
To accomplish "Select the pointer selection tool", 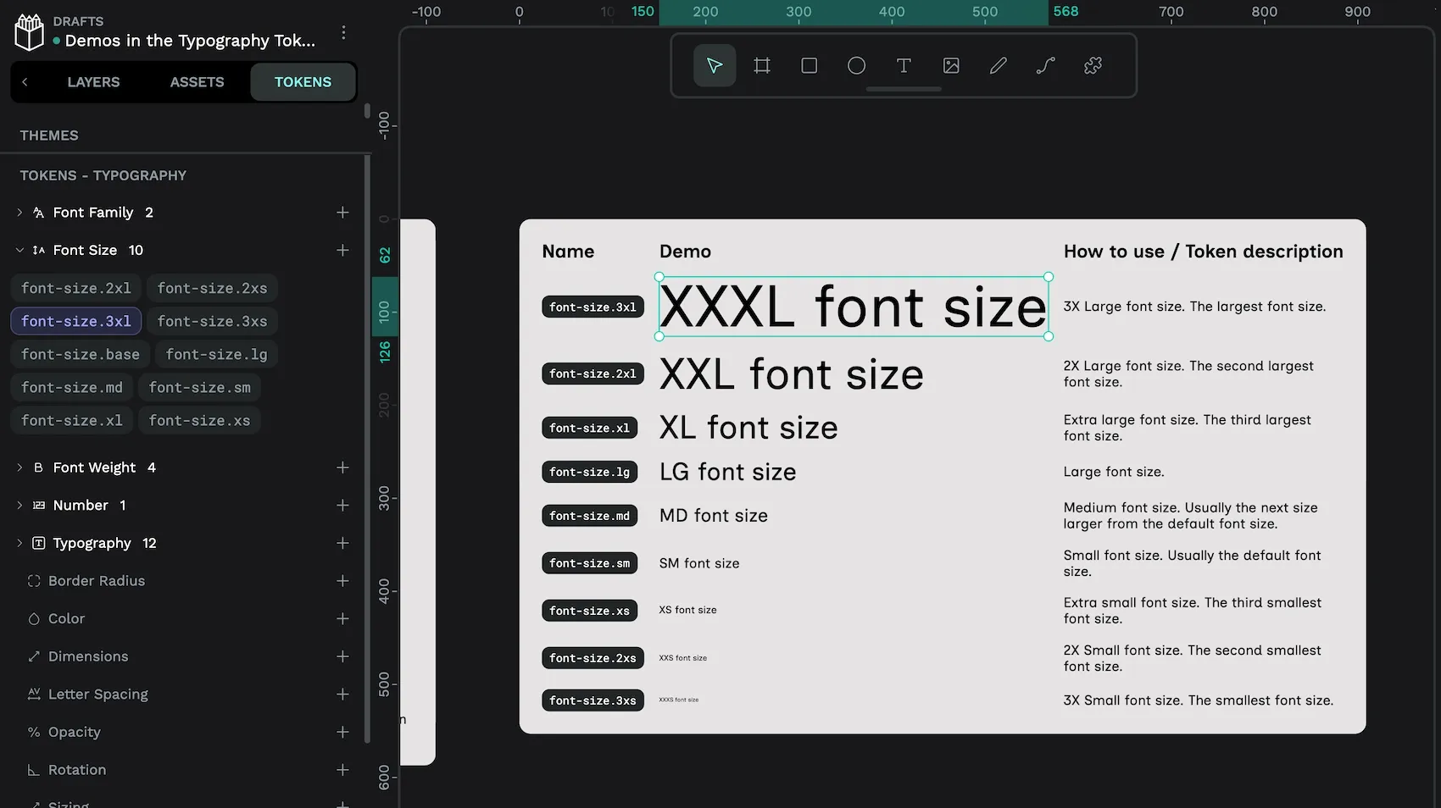I will tap(714, 64).
